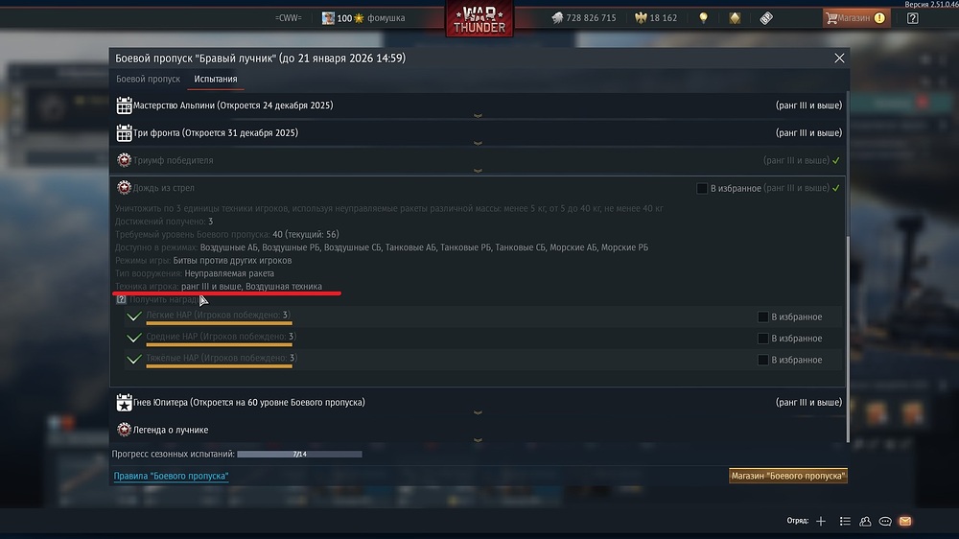Open the list icon near squad controls
This screenshot has width=959, height=539.
coord(845,522)
